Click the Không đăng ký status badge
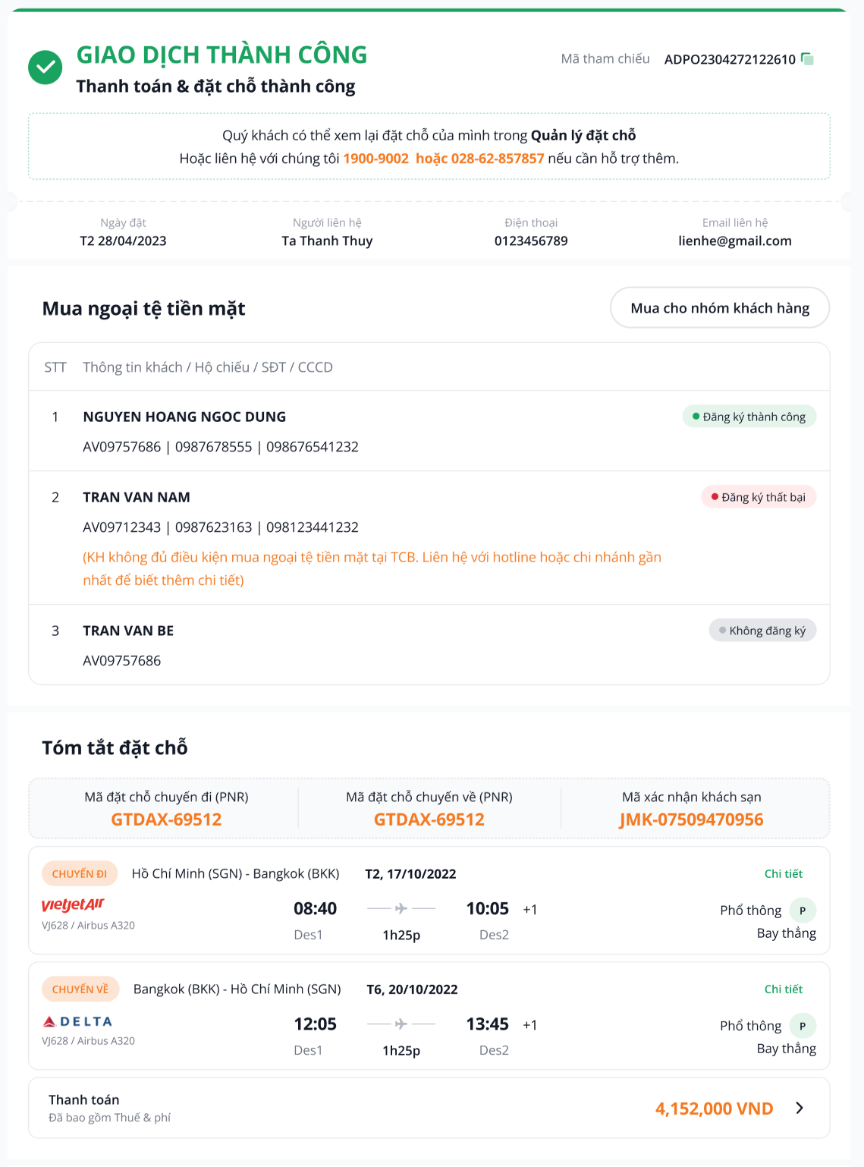Image resolution: width=864 pixels, height=1167 pixels. point(762,631)
